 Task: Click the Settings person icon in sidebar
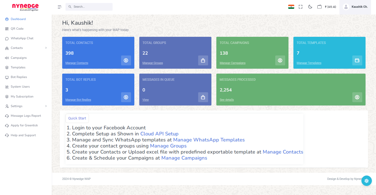7,106
